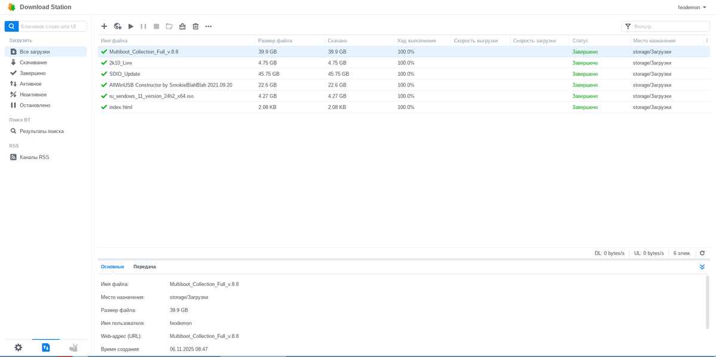Sort by Размер файла column header
Screen dimensions: 716x357
(x=275, y=41)
